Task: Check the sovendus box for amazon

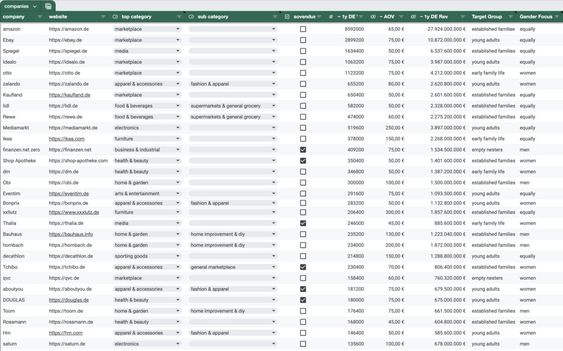Action: point(303,29)
